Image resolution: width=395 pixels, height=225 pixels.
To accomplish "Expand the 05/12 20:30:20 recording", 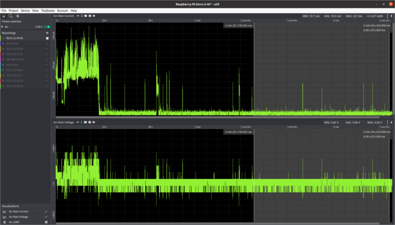I will point(3,49).
